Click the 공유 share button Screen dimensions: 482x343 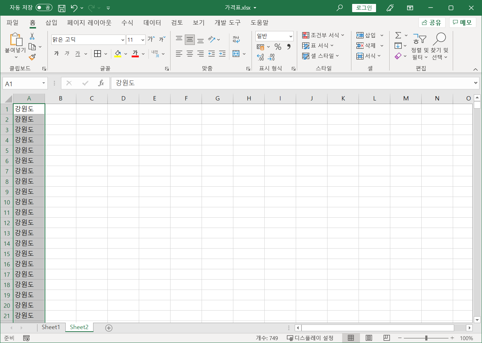432,23
